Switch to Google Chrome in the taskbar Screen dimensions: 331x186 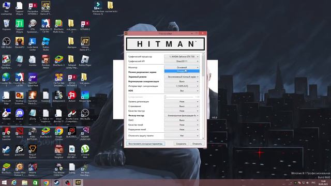tap(46, 182)
